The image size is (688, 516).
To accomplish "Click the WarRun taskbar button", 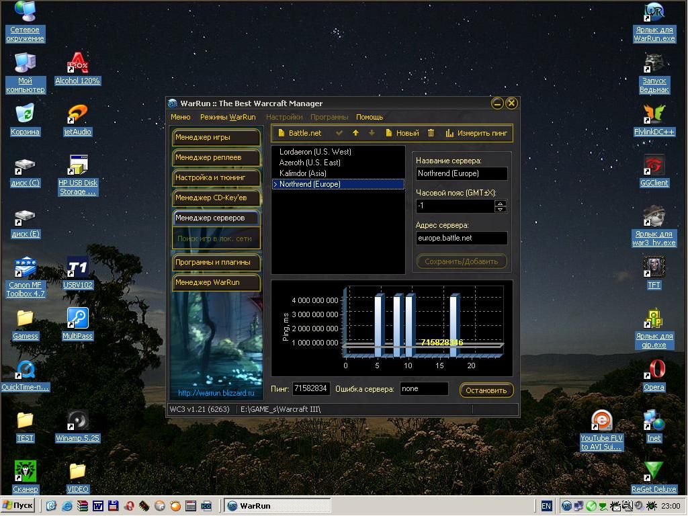I will [277, 506].
